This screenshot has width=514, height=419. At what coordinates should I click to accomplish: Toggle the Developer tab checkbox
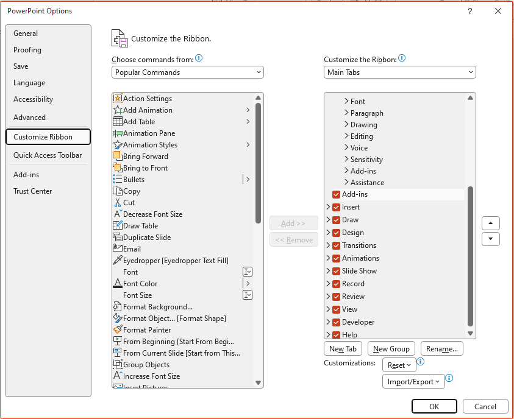pos(336,322)
